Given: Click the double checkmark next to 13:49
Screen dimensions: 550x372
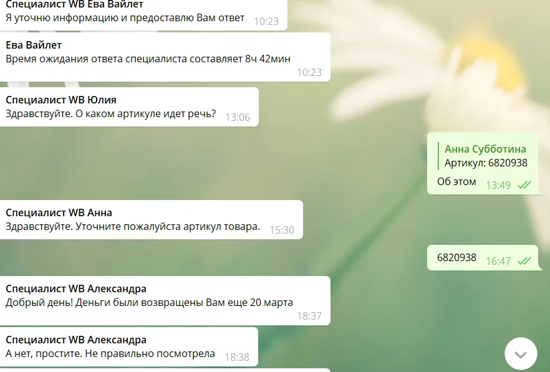Looking at the screenshot, I should (x=524, y=185).
